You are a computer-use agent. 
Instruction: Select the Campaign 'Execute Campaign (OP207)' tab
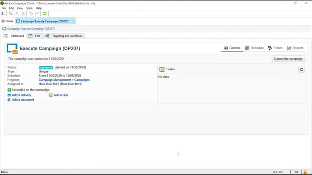pyautogui.click(x=45, y=21)
